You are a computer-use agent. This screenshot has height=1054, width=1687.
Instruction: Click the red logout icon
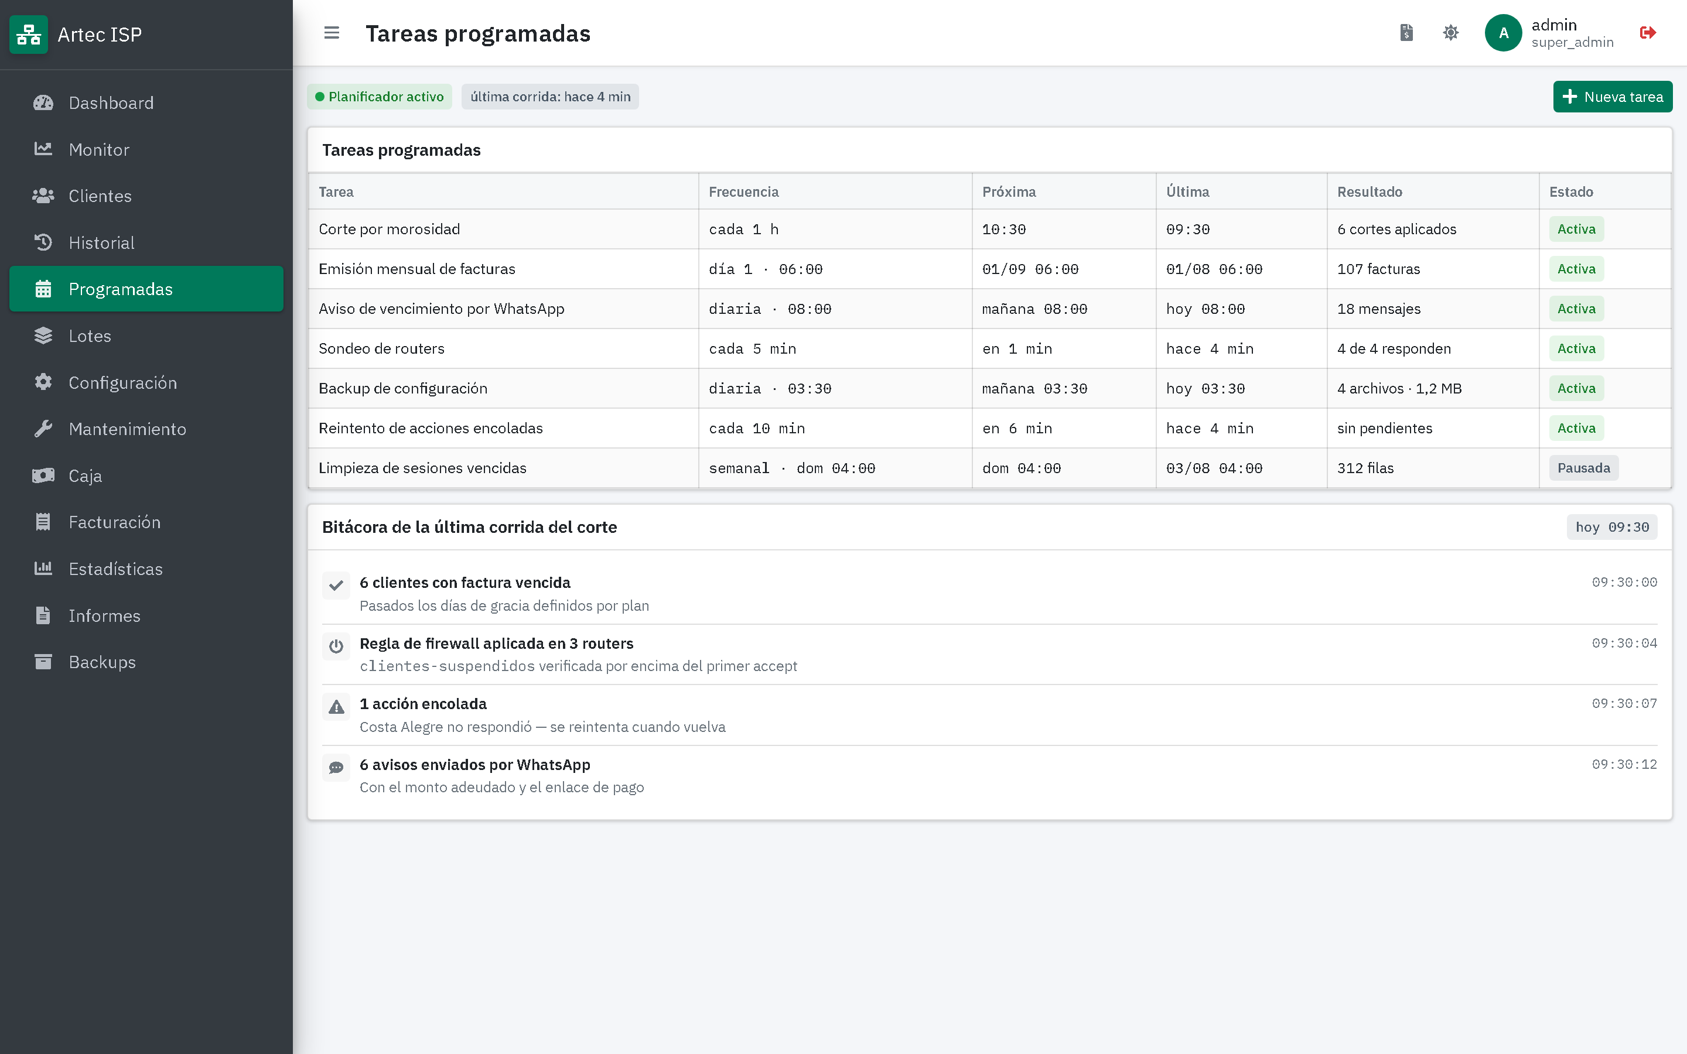[x=1648, y=33]
